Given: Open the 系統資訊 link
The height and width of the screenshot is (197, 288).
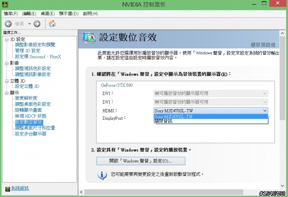Looking at the screenshot, I should click(x=20, y=188).
